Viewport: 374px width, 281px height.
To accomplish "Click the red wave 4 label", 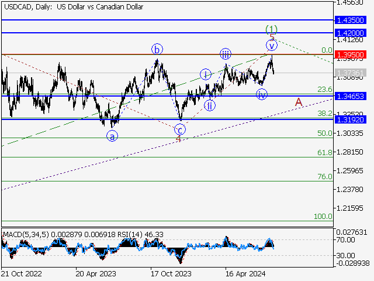I will (x=179, y=138).
